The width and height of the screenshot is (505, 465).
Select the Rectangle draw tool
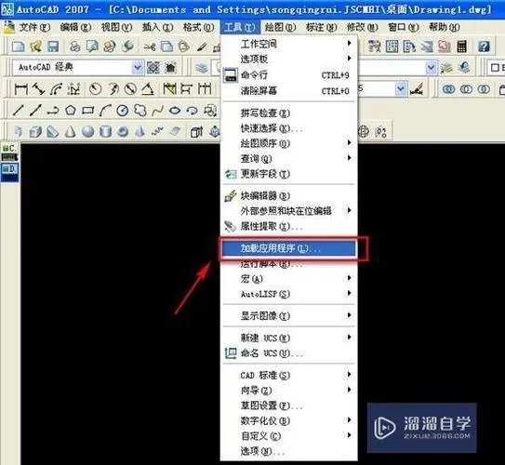[88, 111]
